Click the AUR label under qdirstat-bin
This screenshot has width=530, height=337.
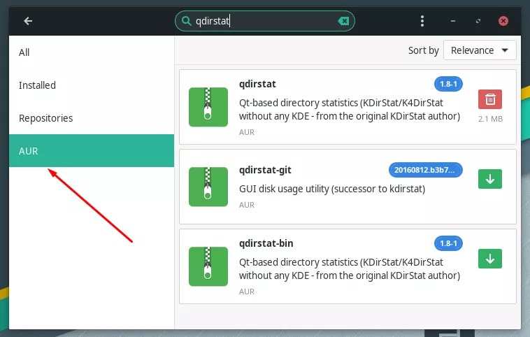pos(247,292)
